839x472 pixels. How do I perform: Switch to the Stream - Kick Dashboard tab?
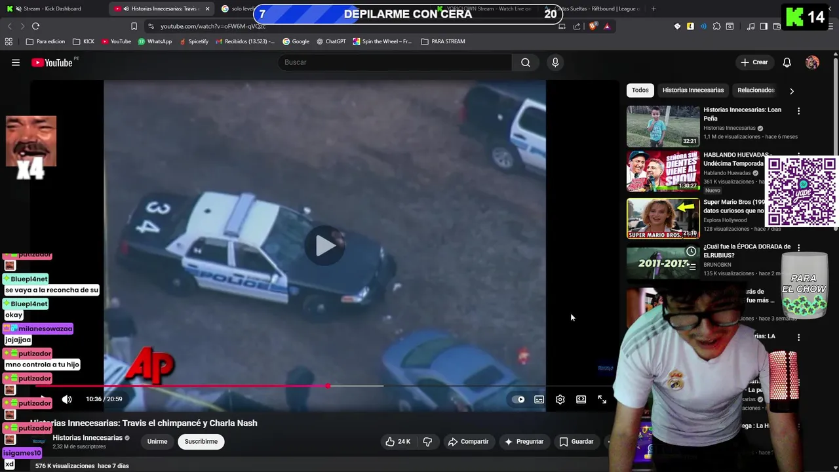[52, 9]
